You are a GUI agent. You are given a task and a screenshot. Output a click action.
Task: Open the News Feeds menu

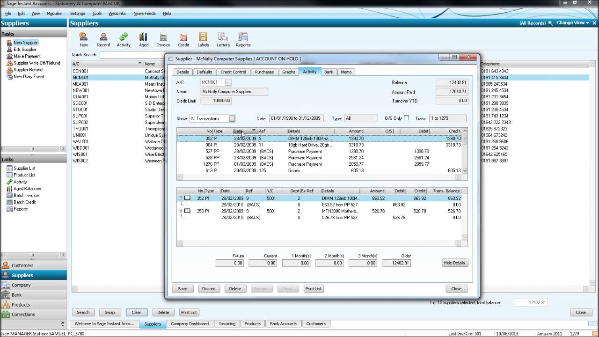click(x=145, y=14)
